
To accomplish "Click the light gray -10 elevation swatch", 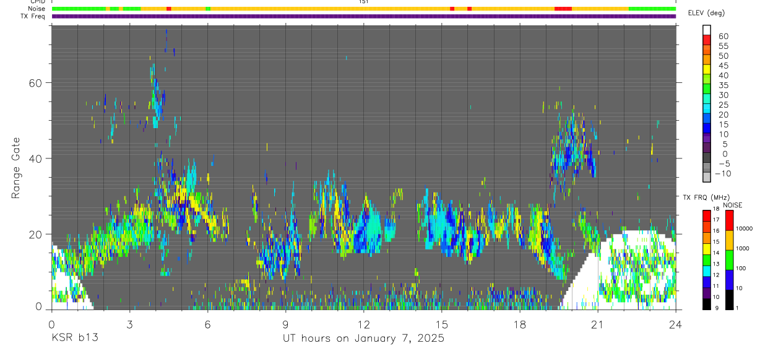I will (x=706, y=178).
